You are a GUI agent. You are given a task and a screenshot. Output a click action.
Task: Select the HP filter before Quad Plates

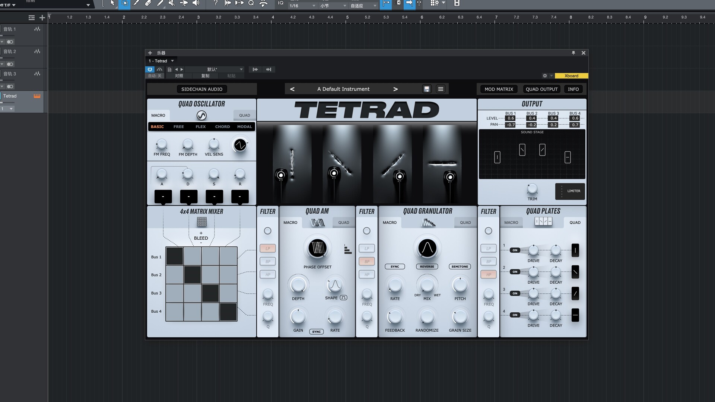[489, 274]
